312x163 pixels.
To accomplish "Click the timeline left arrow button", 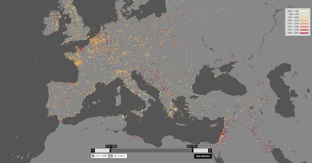I will 93,150.
